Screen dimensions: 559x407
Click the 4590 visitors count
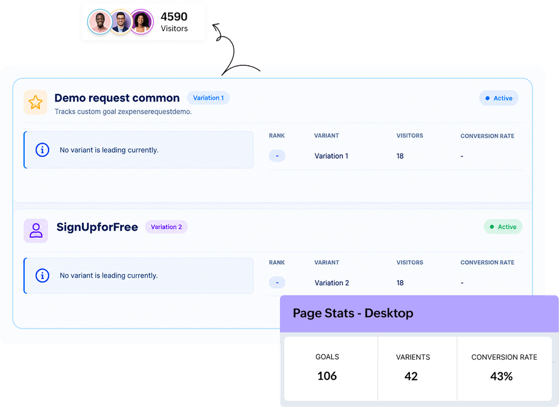pyautogui.click(x=174, y=17)
